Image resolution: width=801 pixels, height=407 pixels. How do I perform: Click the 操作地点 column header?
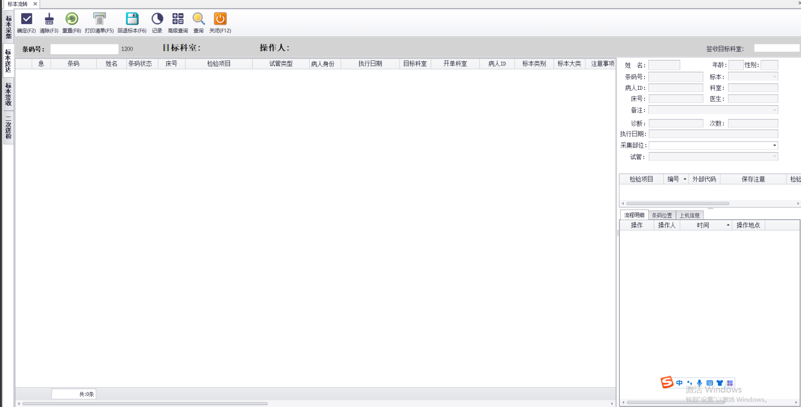(748, 225)
